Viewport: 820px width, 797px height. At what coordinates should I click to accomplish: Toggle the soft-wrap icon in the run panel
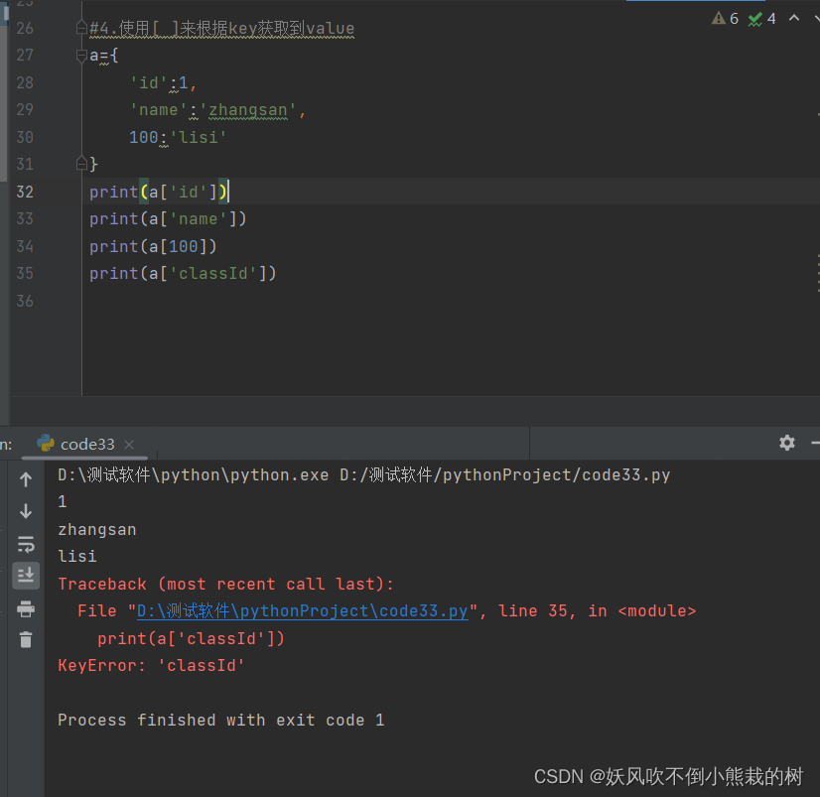[26, 545]
